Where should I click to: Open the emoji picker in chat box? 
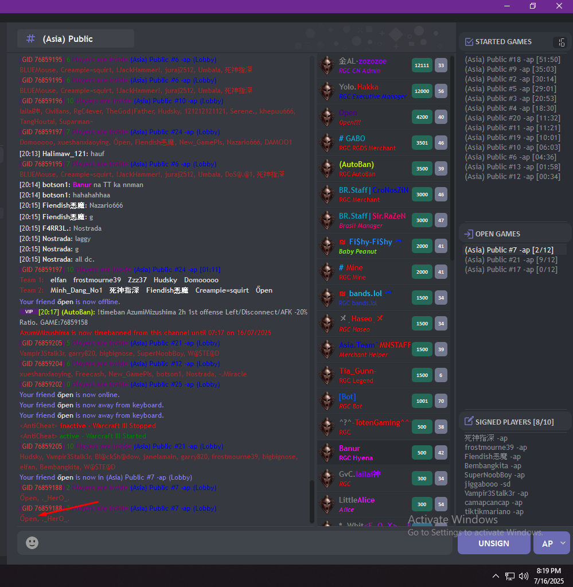coord(32,543)
